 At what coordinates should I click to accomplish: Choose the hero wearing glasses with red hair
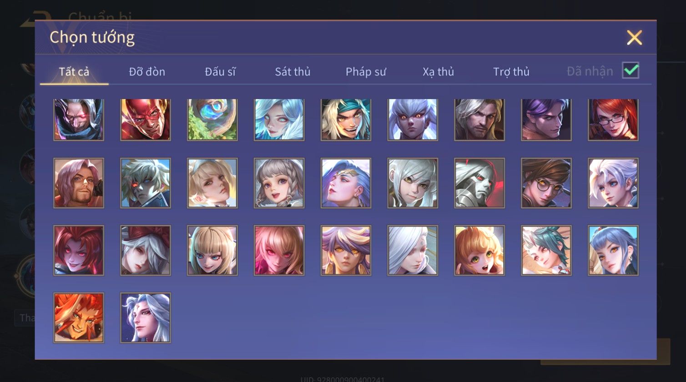tap(613, 120)
